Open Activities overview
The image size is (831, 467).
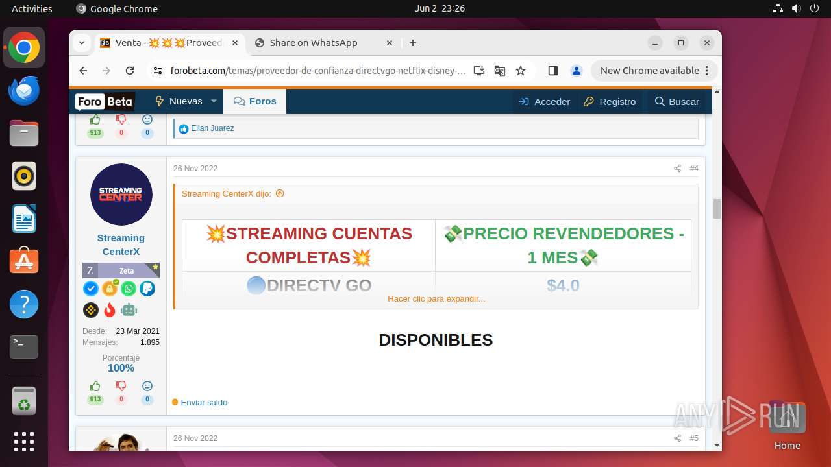pyautogui.click(x=32, y=8)
